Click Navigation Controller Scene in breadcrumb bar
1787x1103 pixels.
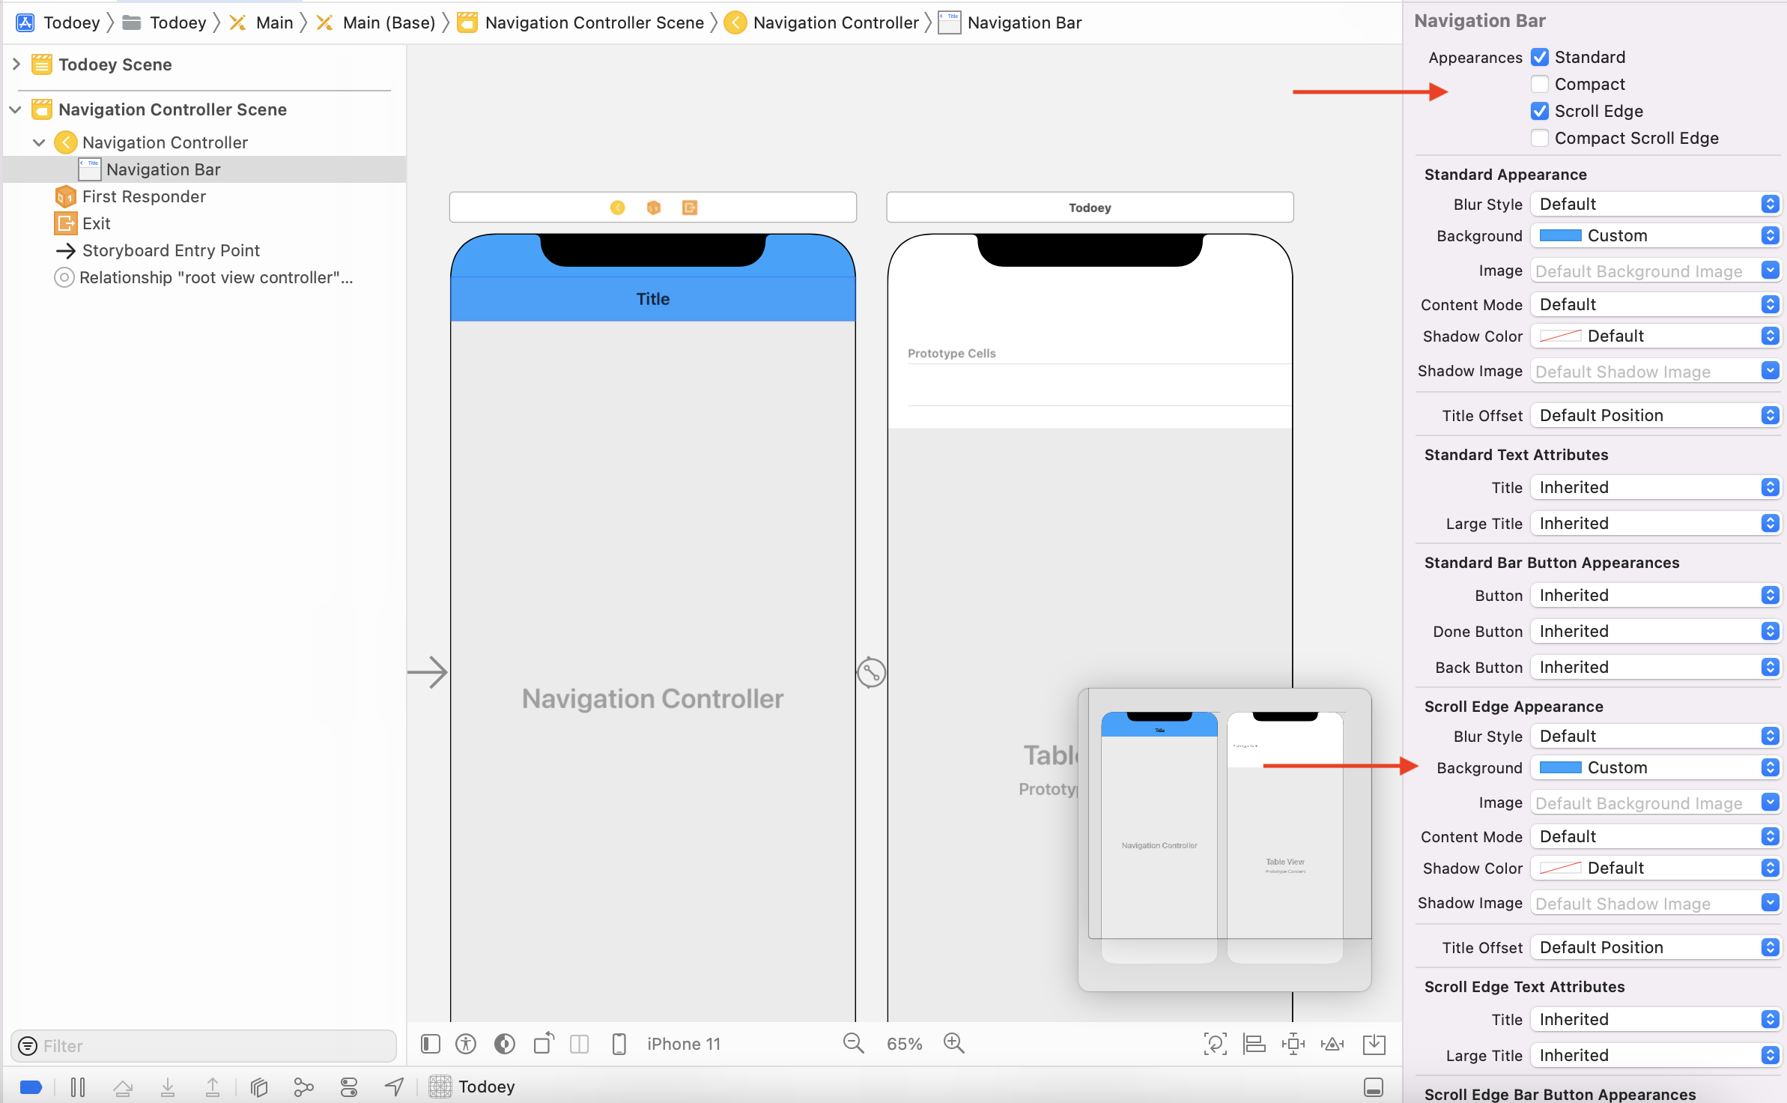click(x=594, y=22)
